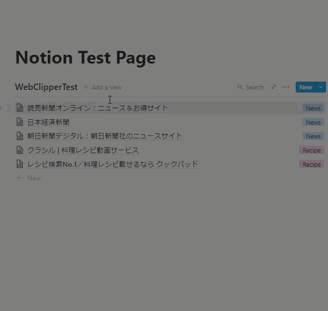328x311 pixels.
Task: Open database as full page via expand arrows
Action: (x=274, y=87)
